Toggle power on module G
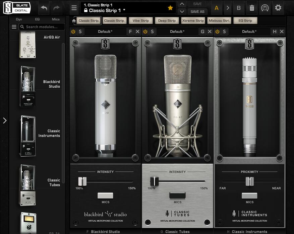This screenshot has height=234, width=294. tap(145, 31)
